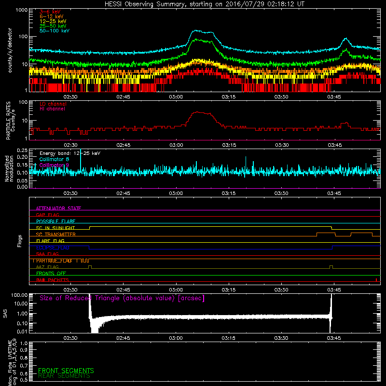
Task: Click the FRONTS OFF flag label
Action: 51,274
